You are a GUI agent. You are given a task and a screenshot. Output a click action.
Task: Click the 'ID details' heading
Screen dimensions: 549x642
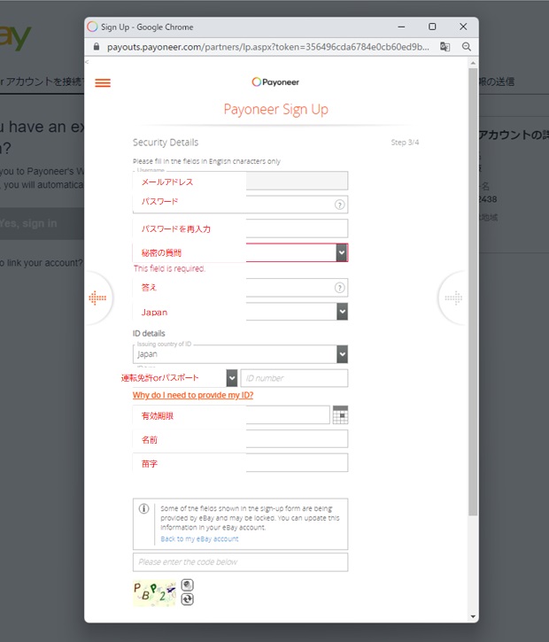click(x=149, y=333)
